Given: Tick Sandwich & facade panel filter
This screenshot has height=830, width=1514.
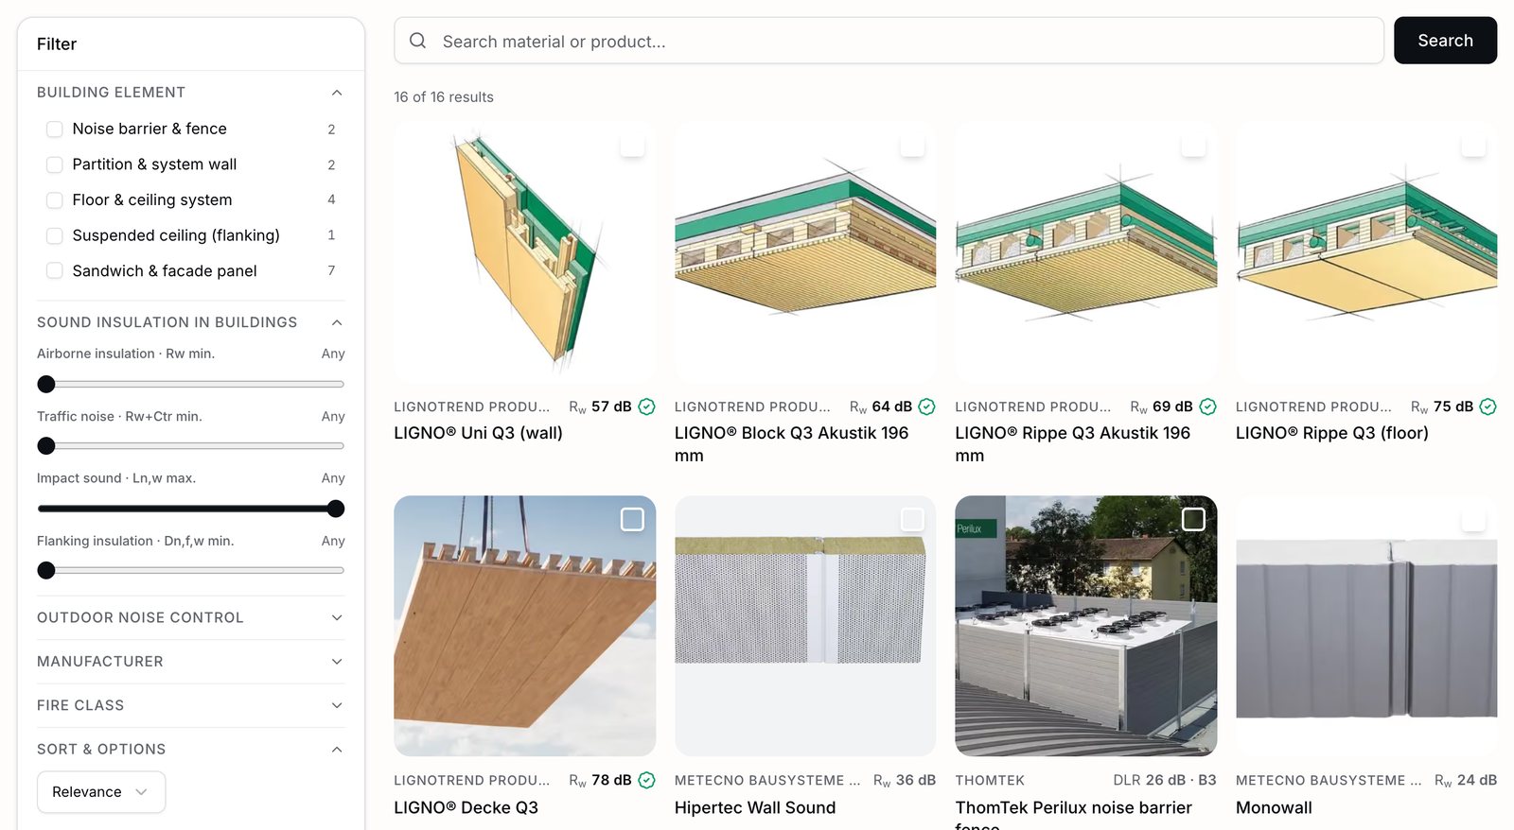Looking at the screenshot, I should 55,270.
